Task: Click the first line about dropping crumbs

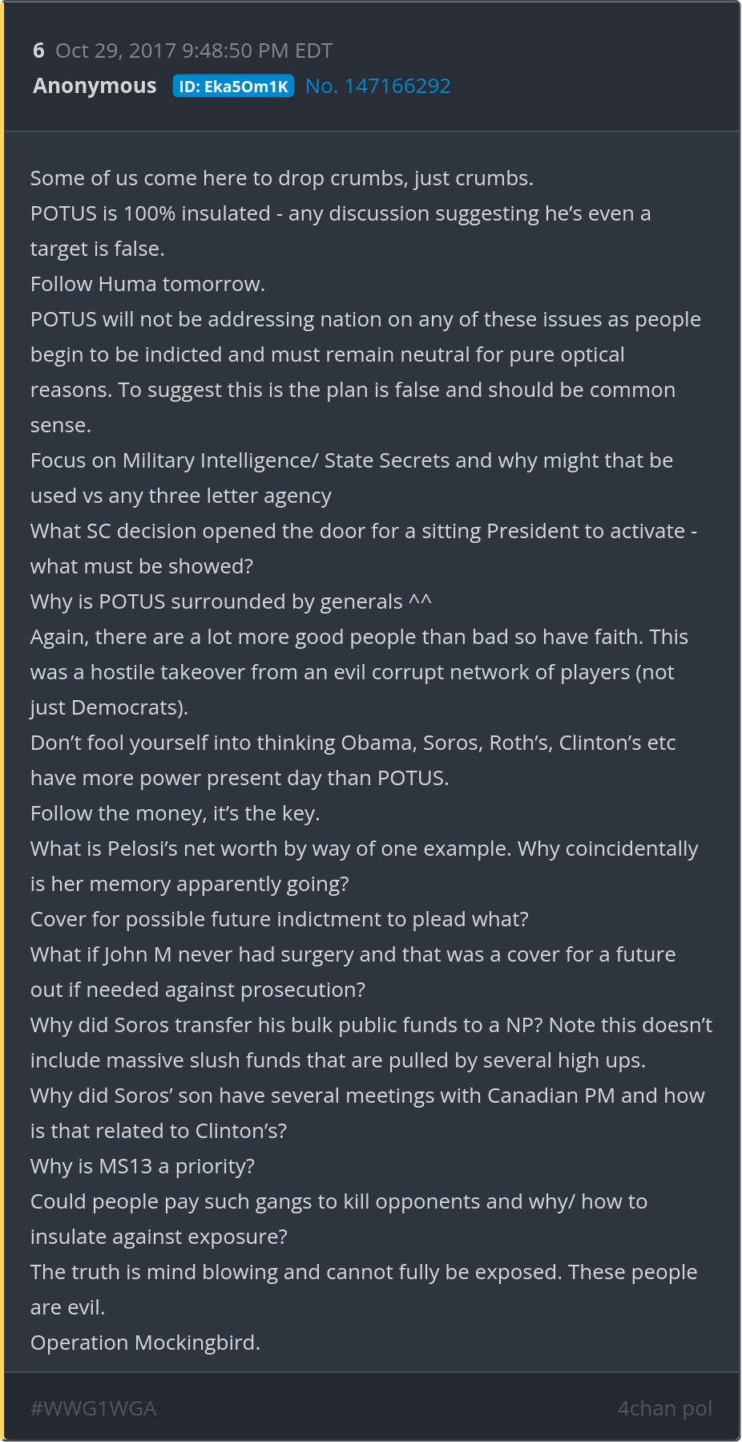Action: tap(281, 178)
